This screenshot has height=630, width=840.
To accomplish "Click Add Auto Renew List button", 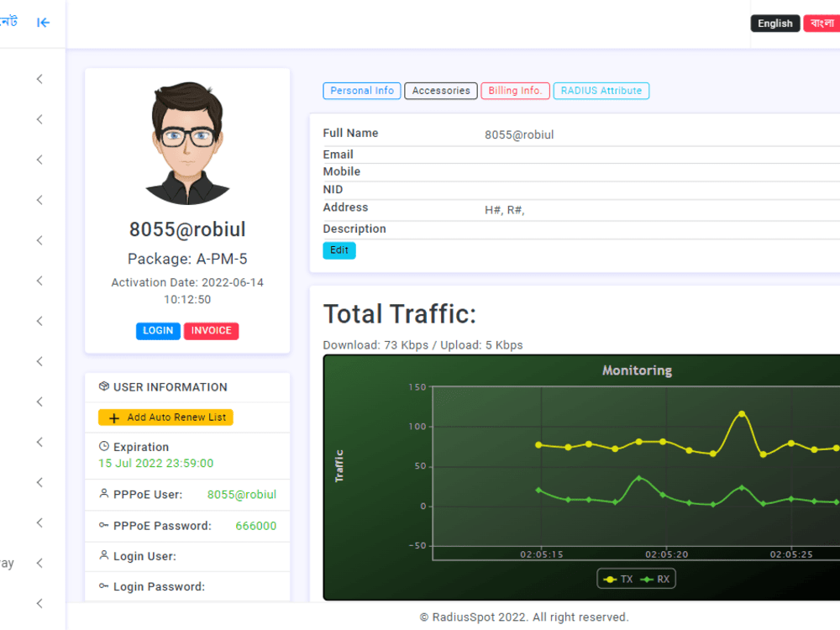I will click(x=165, y=417).
